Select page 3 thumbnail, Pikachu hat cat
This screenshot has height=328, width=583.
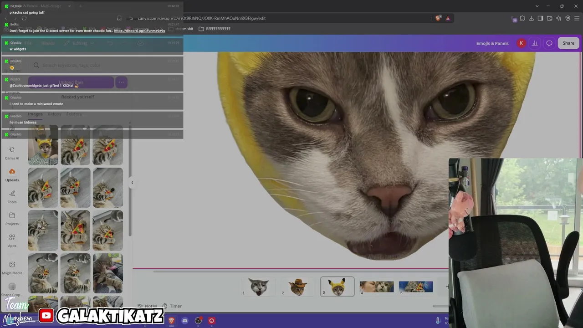(x=337, y=287)
